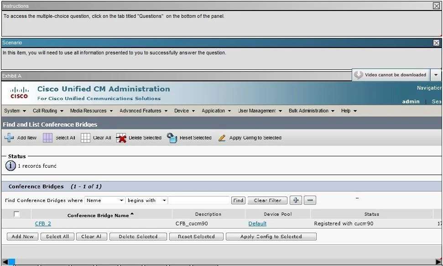Sort by Conference Bridge Name column header

[x=100, y=215]
